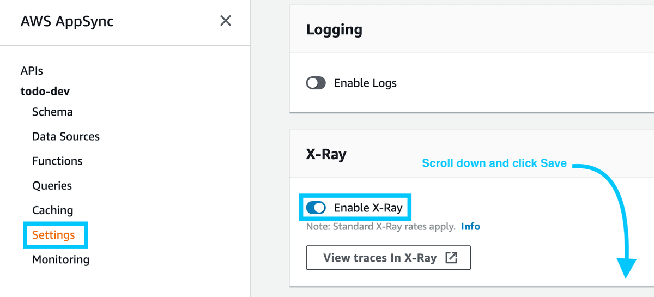Click the Logging section heading
The image size is (654, 297).
point(334,29)
